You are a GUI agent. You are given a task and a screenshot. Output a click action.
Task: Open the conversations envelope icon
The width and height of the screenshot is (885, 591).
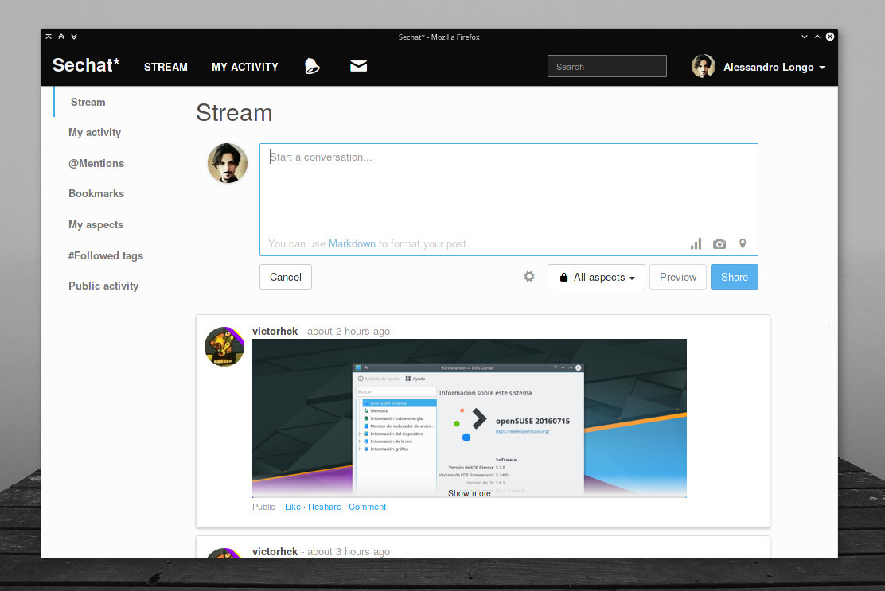358,66
